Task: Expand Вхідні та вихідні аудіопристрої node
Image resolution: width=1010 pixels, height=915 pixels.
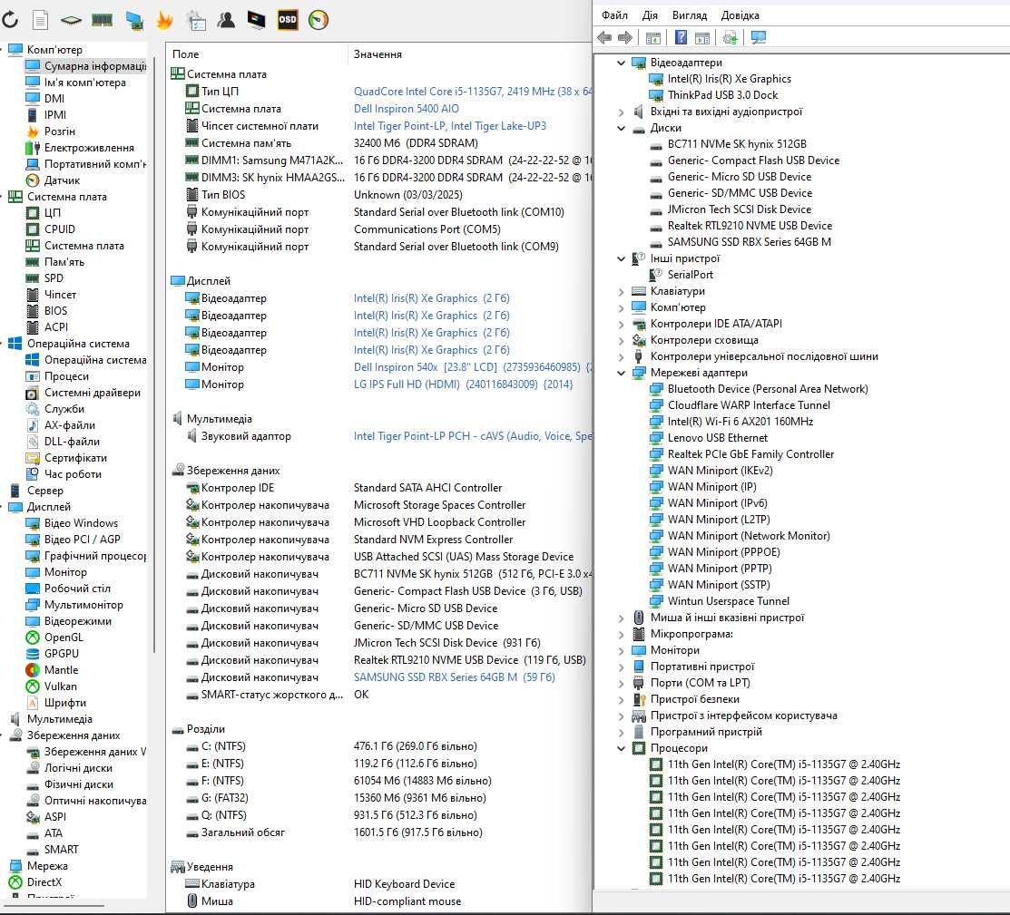Action: [x=621, y=112]
